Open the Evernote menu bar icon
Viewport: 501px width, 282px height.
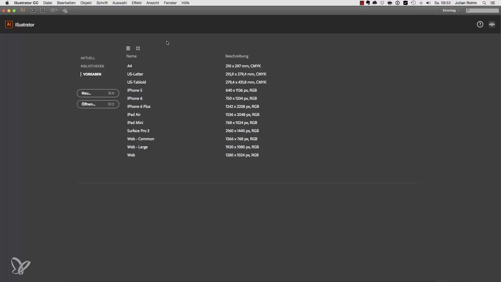(368, 3)
